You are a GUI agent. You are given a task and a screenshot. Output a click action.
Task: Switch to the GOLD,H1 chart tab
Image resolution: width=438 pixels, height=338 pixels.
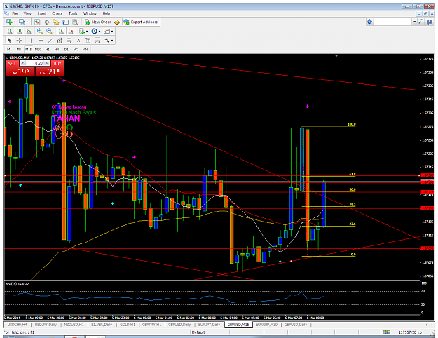coord(128,325)
